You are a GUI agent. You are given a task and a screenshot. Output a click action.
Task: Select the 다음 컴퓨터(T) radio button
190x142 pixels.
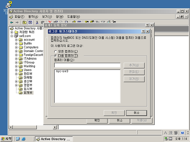tap(55, 56)
